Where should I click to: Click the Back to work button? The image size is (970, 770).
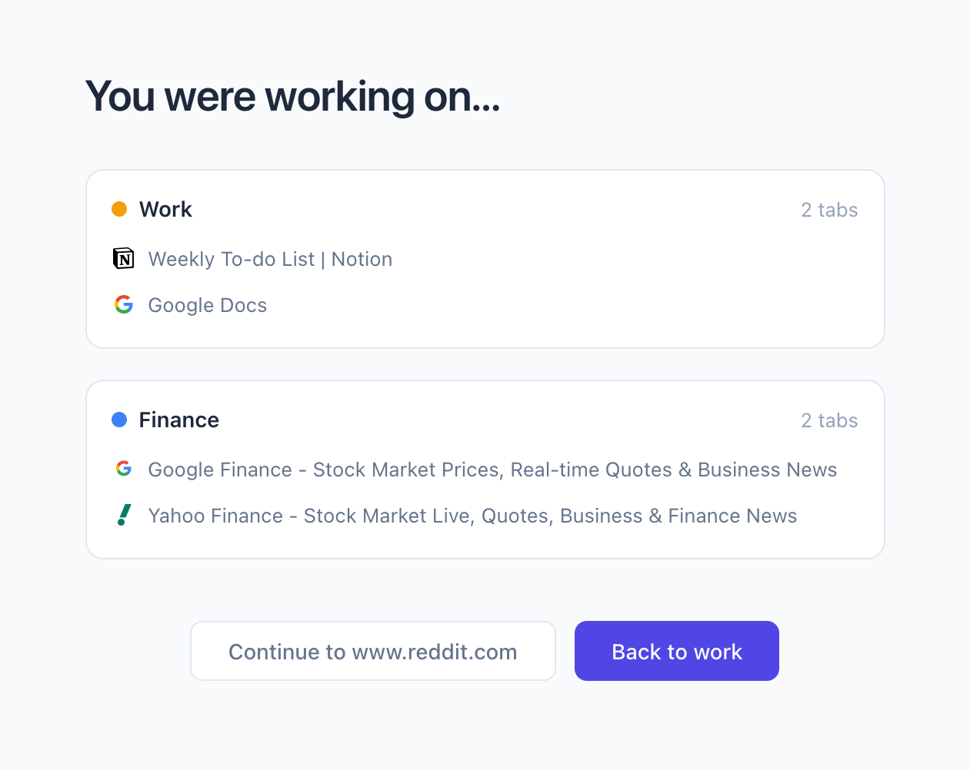click(676, 651)
